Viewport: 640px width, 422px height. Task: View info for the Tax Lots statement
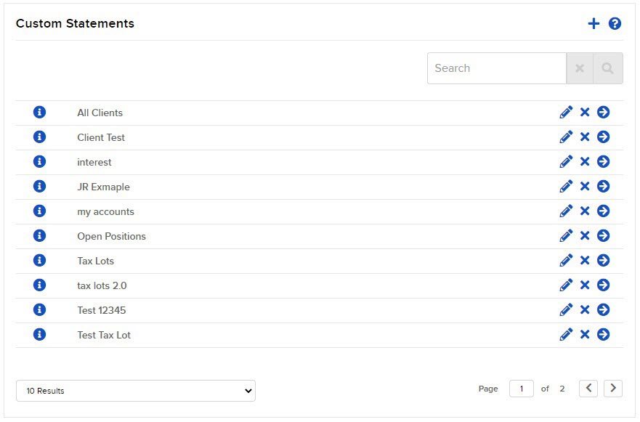point(39,260)
